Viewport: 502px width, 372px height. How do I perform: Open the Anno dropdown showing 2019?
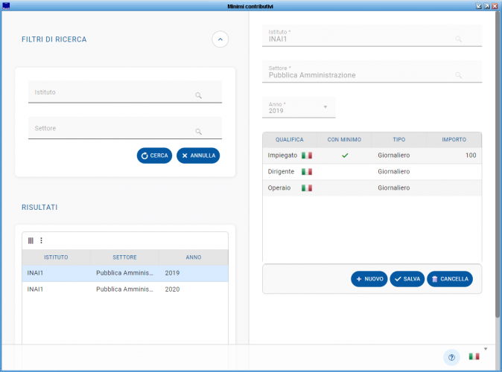click(325, 107)
